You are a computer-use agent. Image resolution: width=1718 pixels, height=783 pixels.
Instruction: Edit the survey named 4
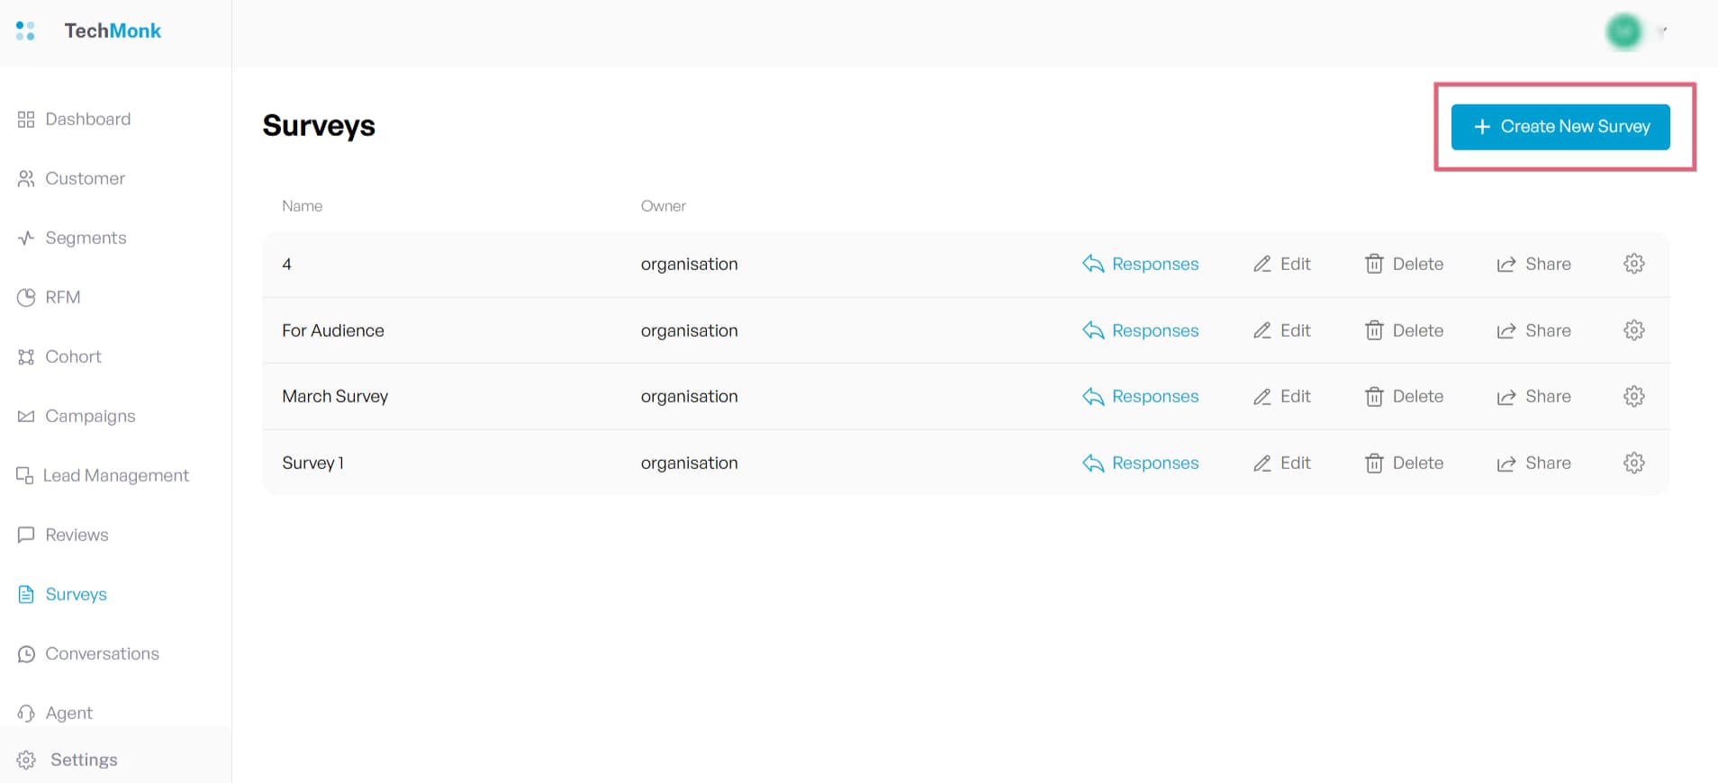pos(1282,264)
